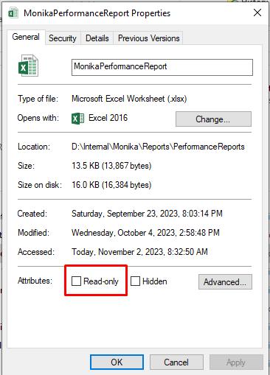Confirm with the OK button

(117, 362)
